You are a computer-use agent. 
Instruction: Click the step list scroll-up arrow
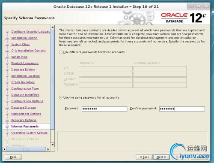click(53, 27)
